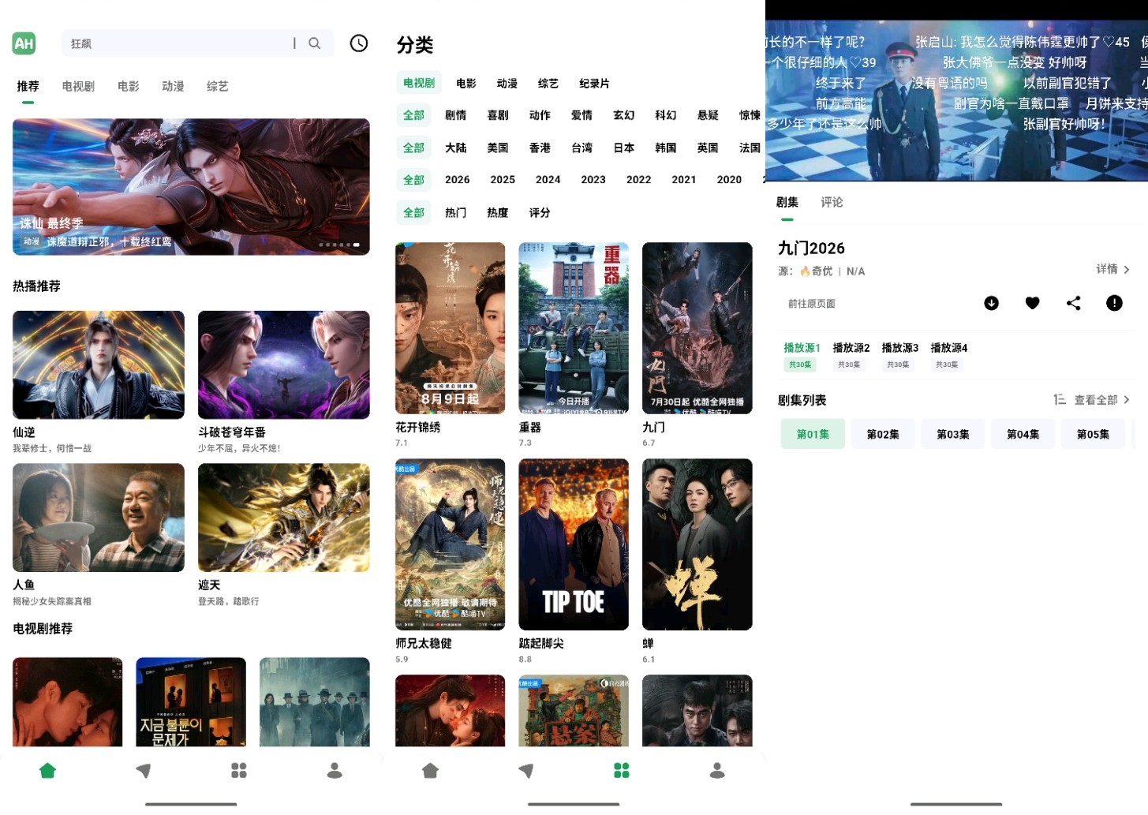This screenshot has height=815, width=1148.
Task: Select 播放源2 playback source
Action: (851, 355)
